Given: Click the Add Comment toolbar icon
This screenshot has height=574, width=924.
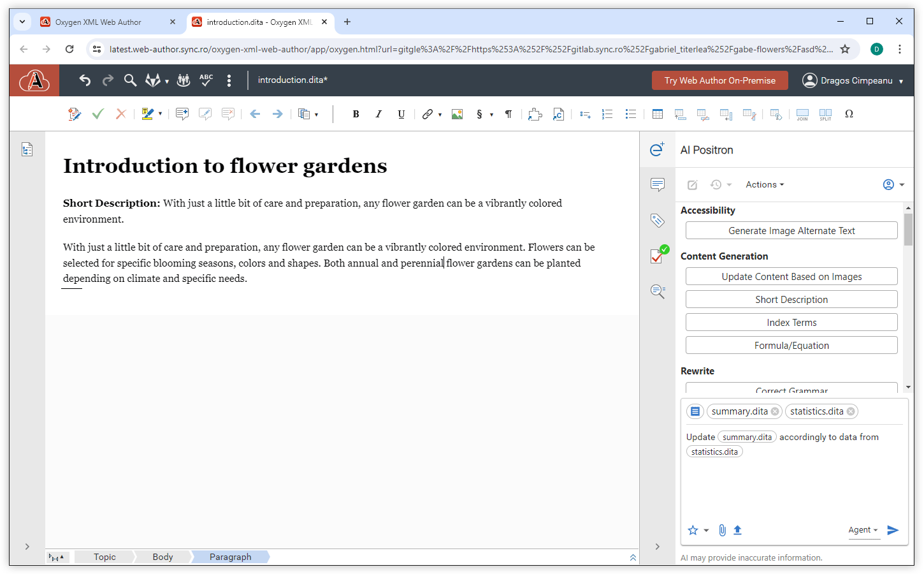Looking at the screenshot, I should tap(182, 114).
